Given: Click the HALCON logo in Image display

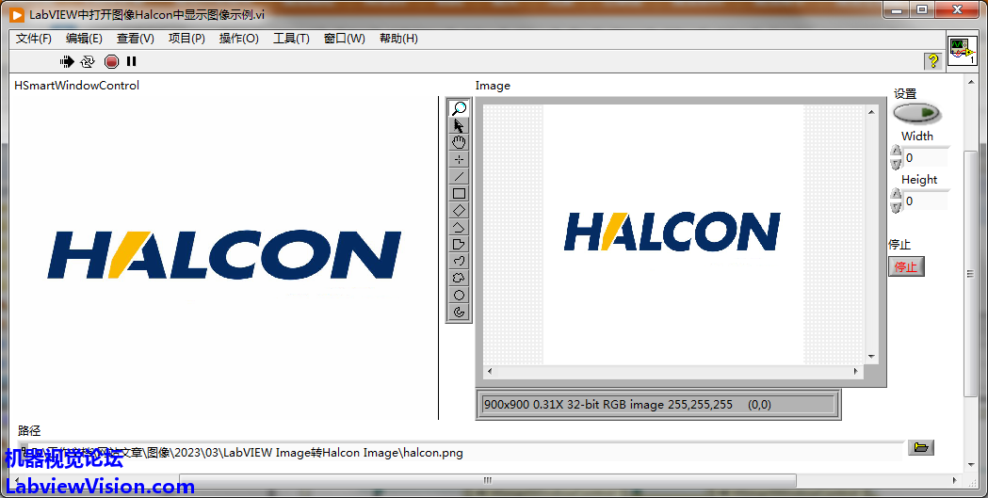Looking at the screenshot, I should tap(672, 232).
